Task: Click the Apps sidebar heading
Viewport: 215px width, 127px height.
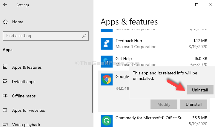Action: [7, 50]
